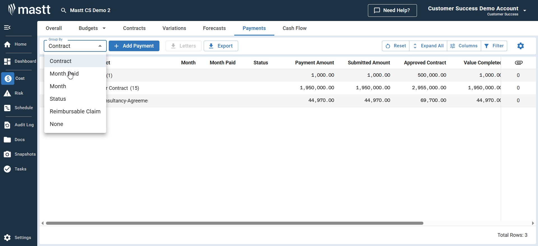
Task: Open the Schedule sidebar item
Action: tap(18, 108)
